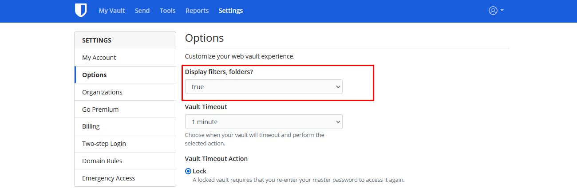The width and height of the screenshot is (577, 192).
Task: Click the Lock option label text
Action: pos(200,171)
